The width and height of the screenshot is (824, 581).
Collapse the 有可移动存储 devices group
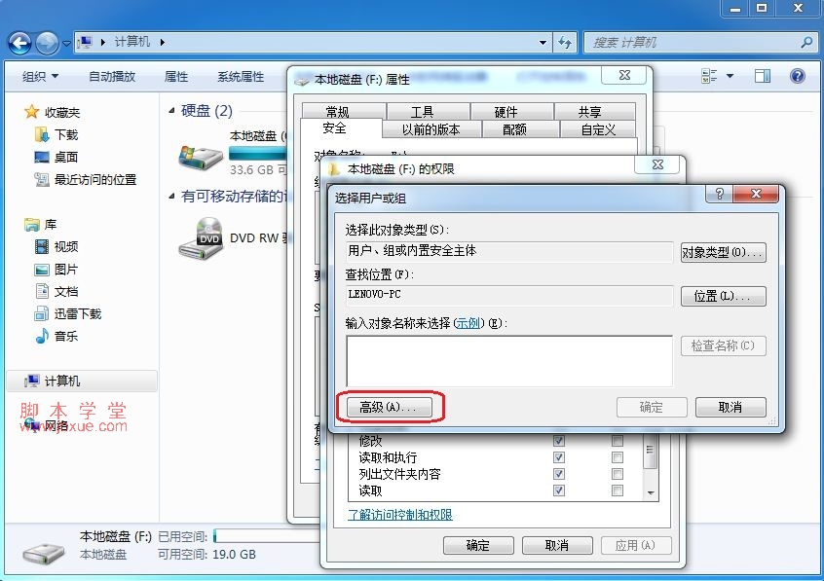[171, 197]
